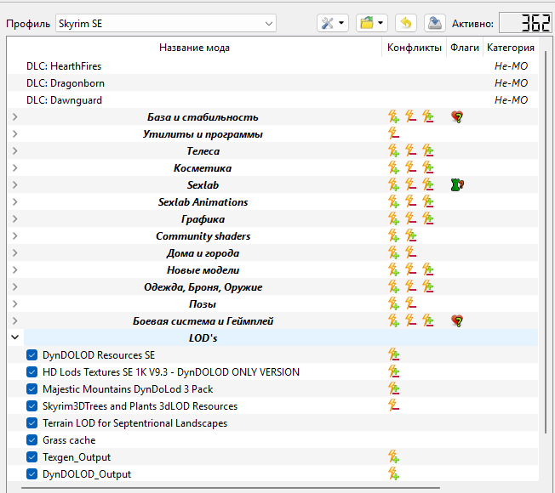
Task: Click conflict icon for HD Lods Textures SE
Action: click(393, 371)
